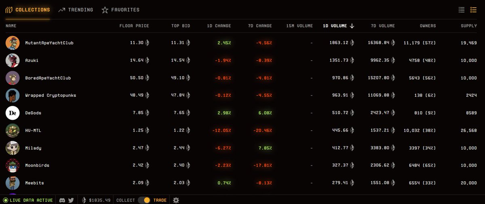The width and height of the screenshot is (485, 204).
Task: Sort by 15M Volume column
Action: 299,26
